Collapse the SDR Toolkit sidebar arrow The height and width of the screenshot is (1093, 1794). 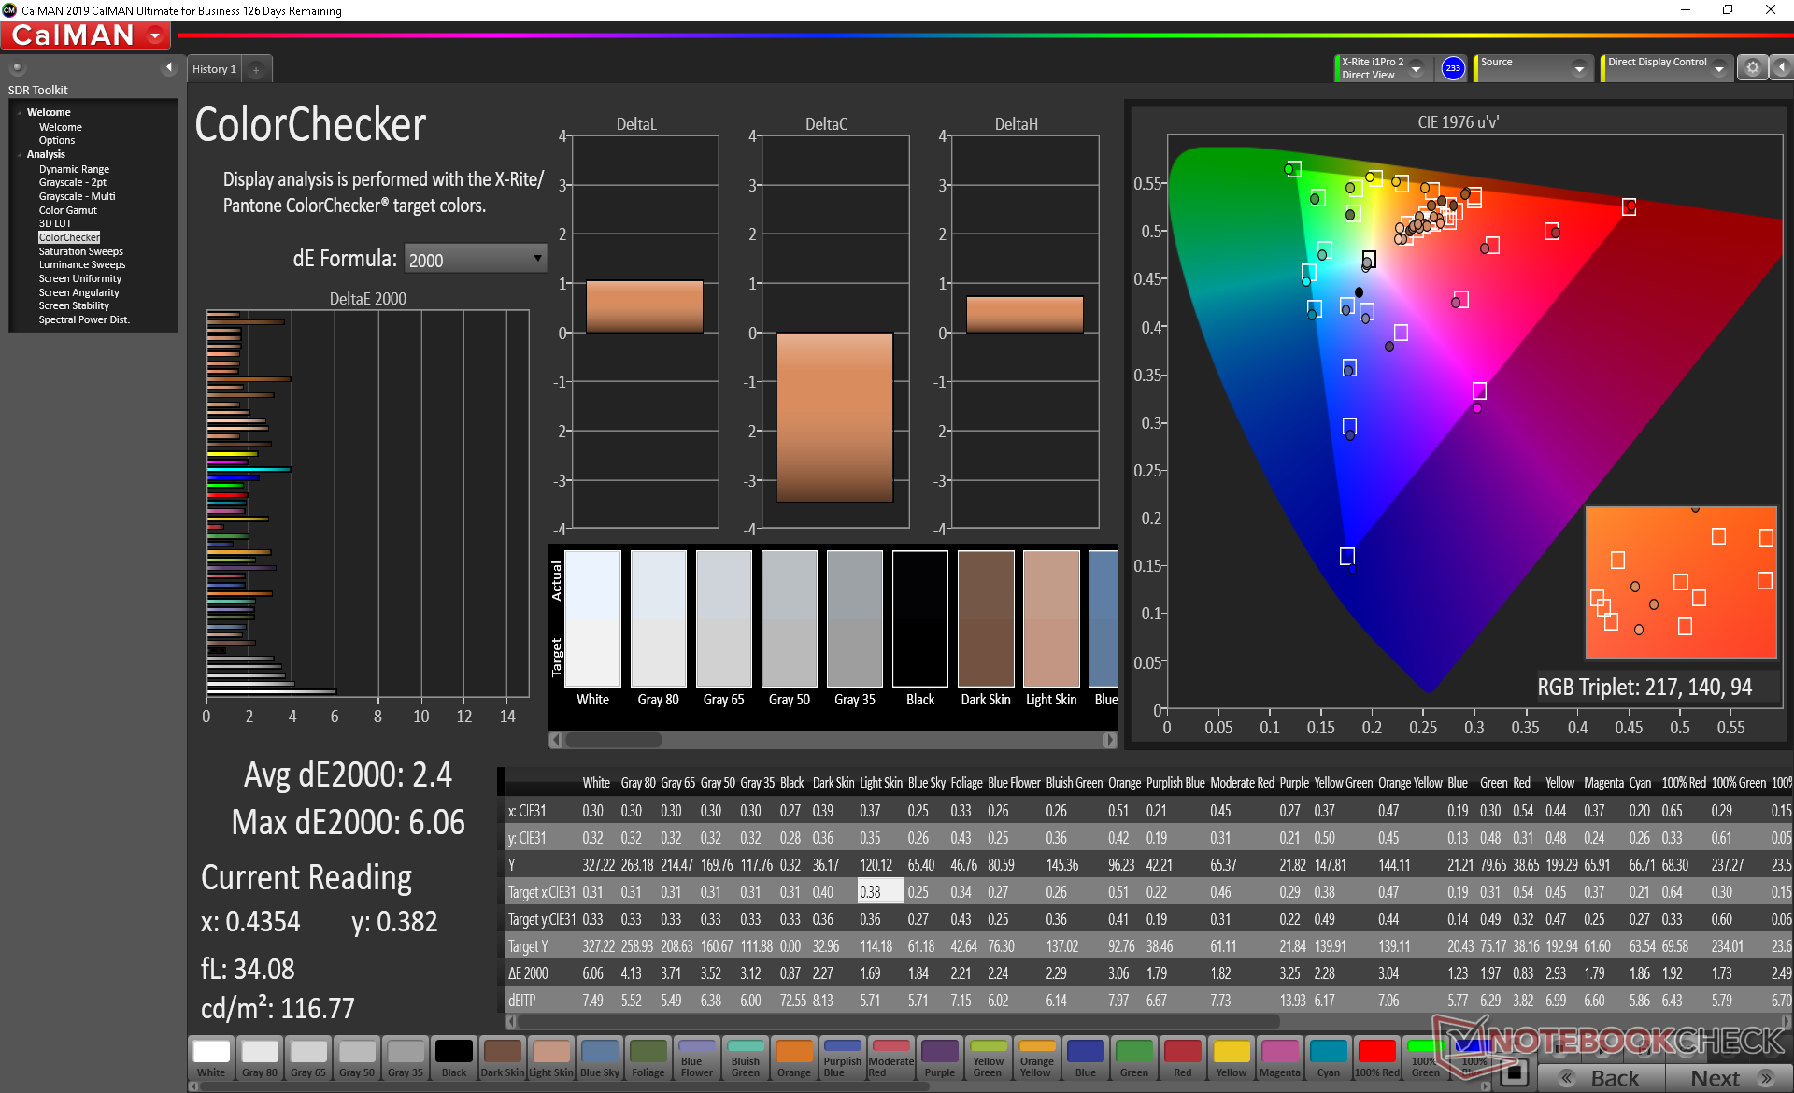tap(169, 67)
